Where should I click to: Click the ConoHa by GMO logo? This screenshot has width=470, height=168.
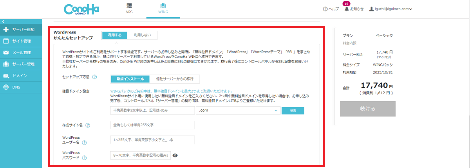pyautogui.click(x=81, y=9)
